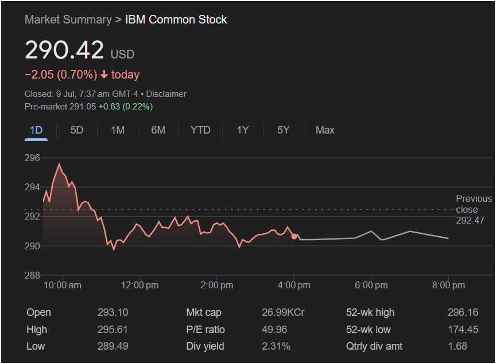The height and width of the screenshot is (364, 496).
Task: Click the Qtrly div amt value 1.68
Action: click(458, 346)
